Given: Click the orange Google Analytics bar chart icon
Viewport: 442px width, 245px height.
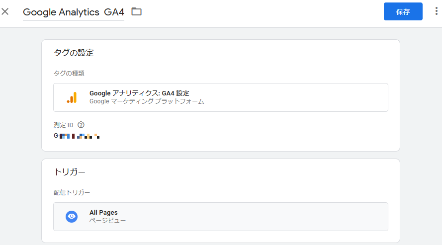Looking at the screenshot, I should [x=72, y=97].
